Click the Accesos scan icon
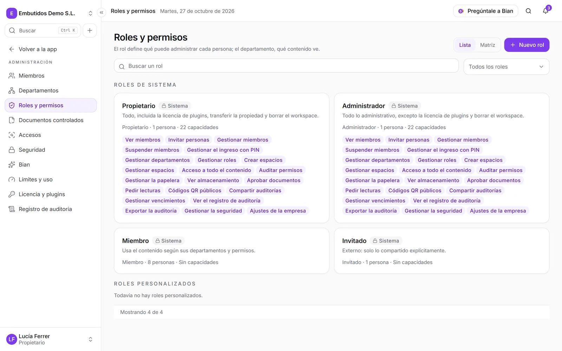562x351 pixels. (x=12, y=135)
